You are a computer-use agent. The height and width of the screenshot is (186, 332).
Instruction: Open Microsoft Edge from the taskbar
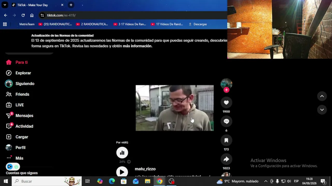[x=112, y=181]
